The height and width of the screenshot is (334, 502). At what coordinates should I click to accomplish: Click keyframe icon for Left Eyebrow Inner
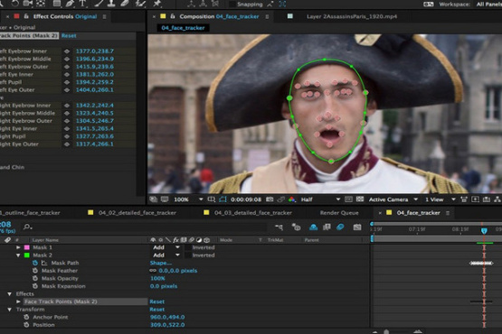[67, 51]
